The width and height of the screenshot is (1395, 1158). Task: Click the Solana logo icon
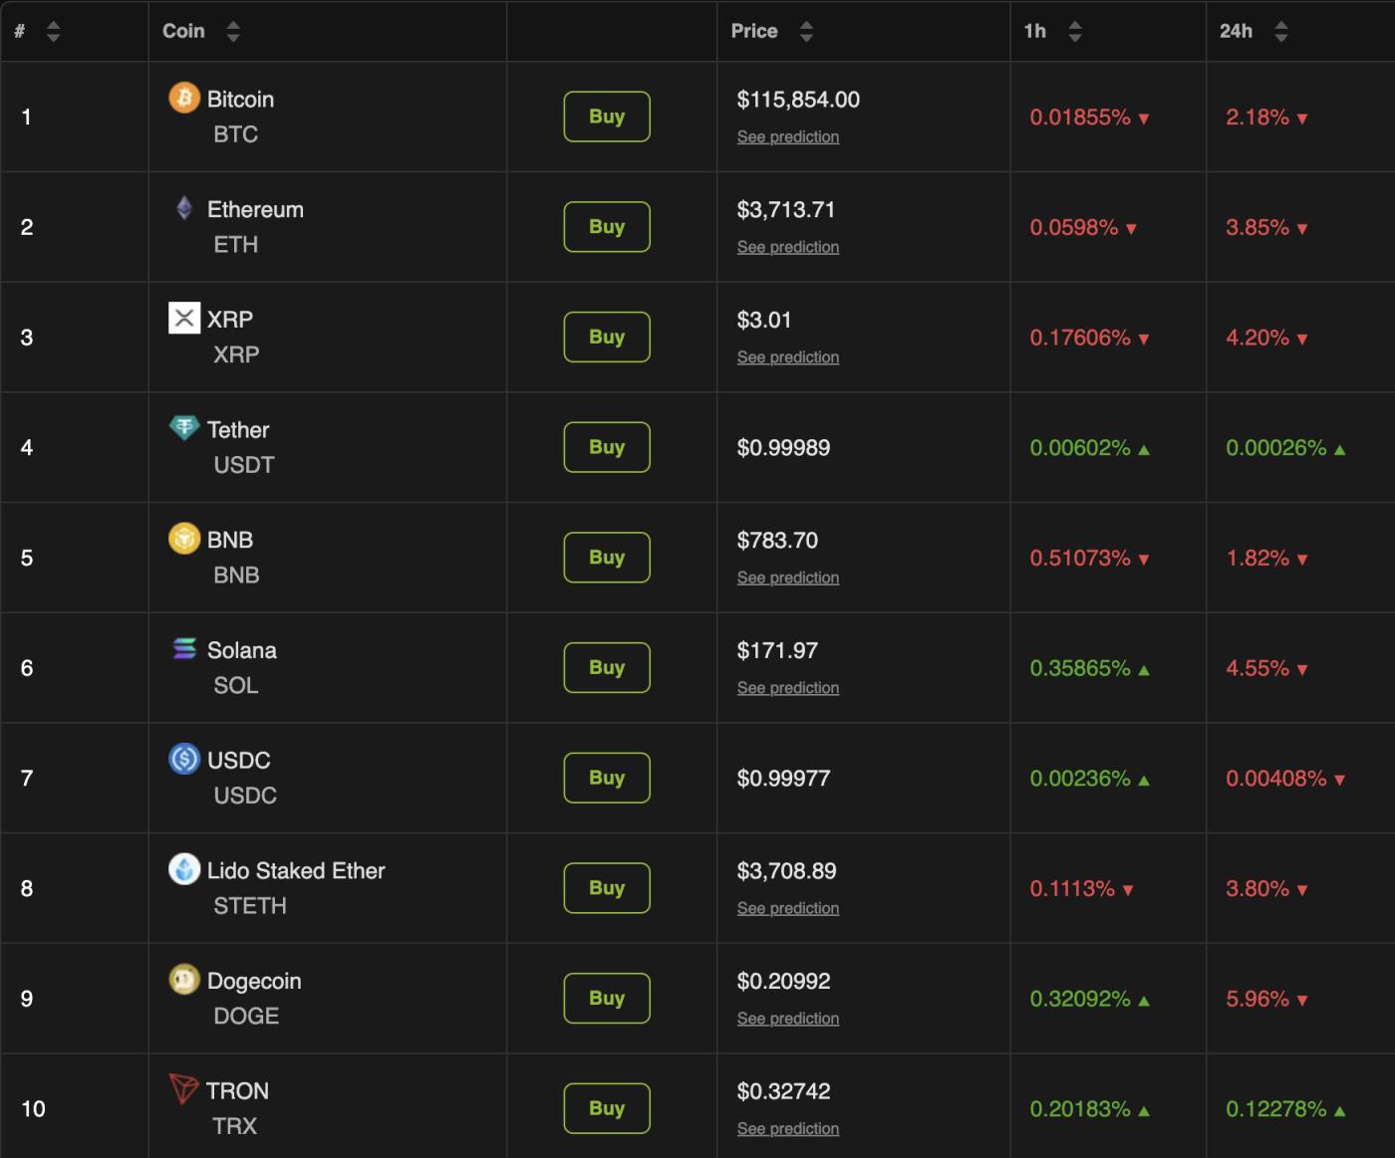coord(184,649)
